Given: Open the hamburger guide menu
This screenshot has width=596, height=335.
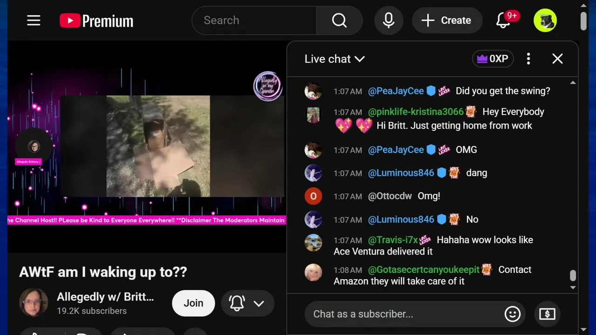Looking at the screenshot, I should (x=34, y=20).
